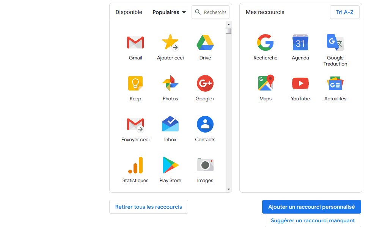
Task: Choose the Keep lightbulb icon
Action: tap(135, 83)
